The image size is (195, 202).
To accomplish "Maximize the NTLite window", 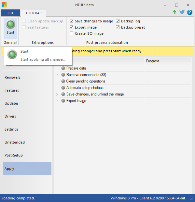I will pos(176,5).
